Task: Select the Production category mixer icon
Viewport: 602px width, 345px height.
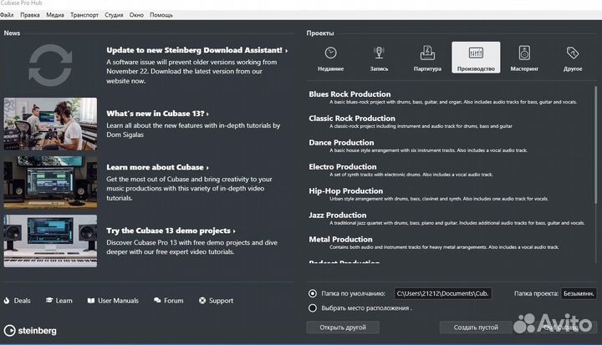Action: point(476,53)
